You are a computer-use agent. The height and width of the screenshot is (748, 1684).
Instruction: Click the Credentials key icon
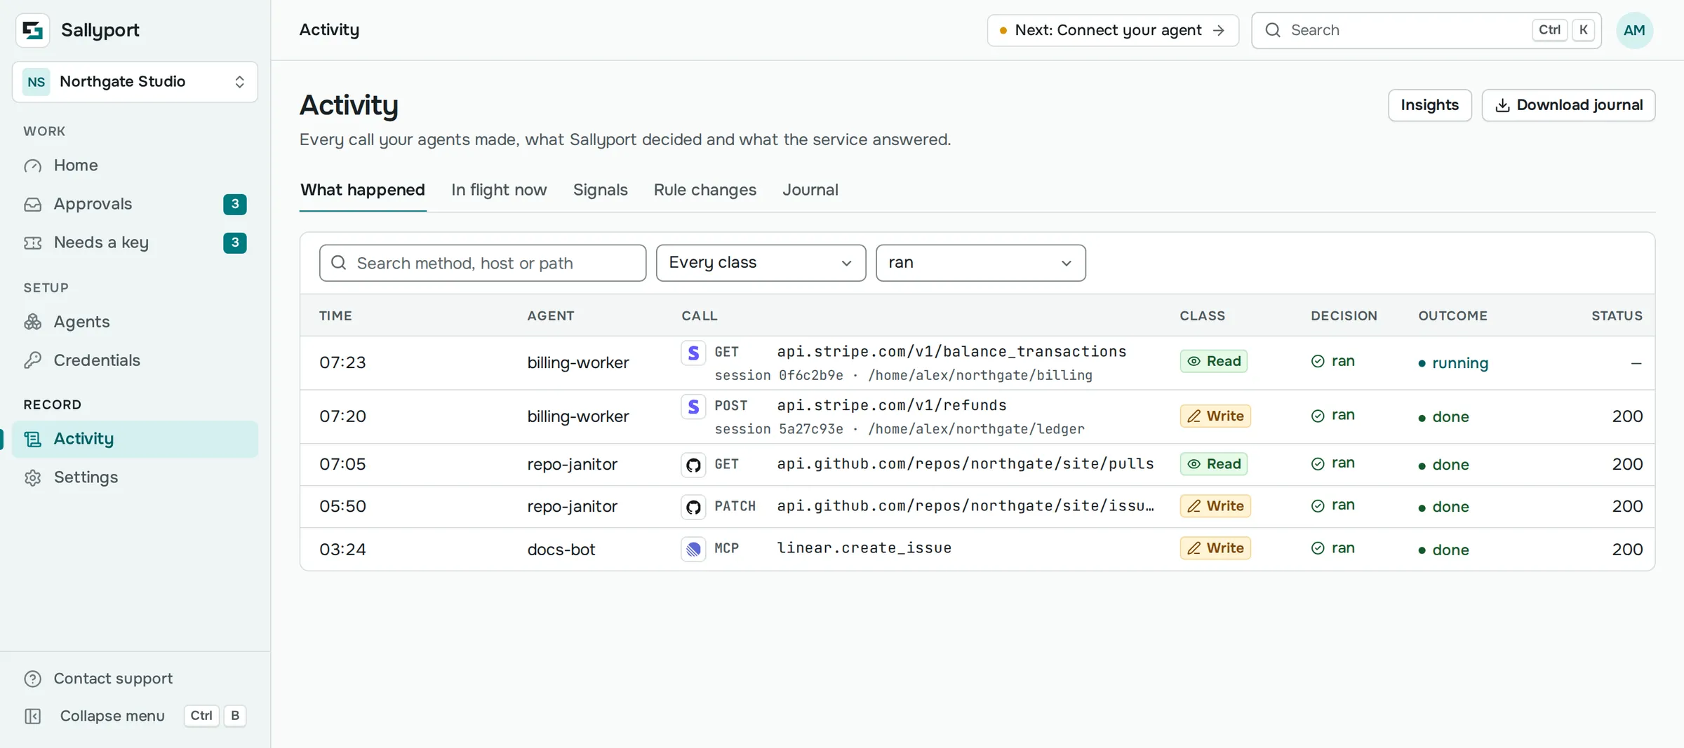(x=33, y=360)
